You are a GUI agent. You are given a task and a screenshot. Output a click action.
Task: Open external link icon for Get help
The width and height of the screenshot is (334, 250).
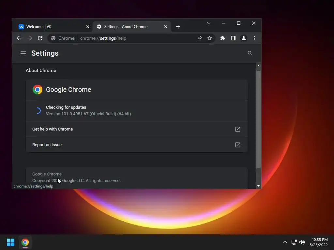pos(238,129)
